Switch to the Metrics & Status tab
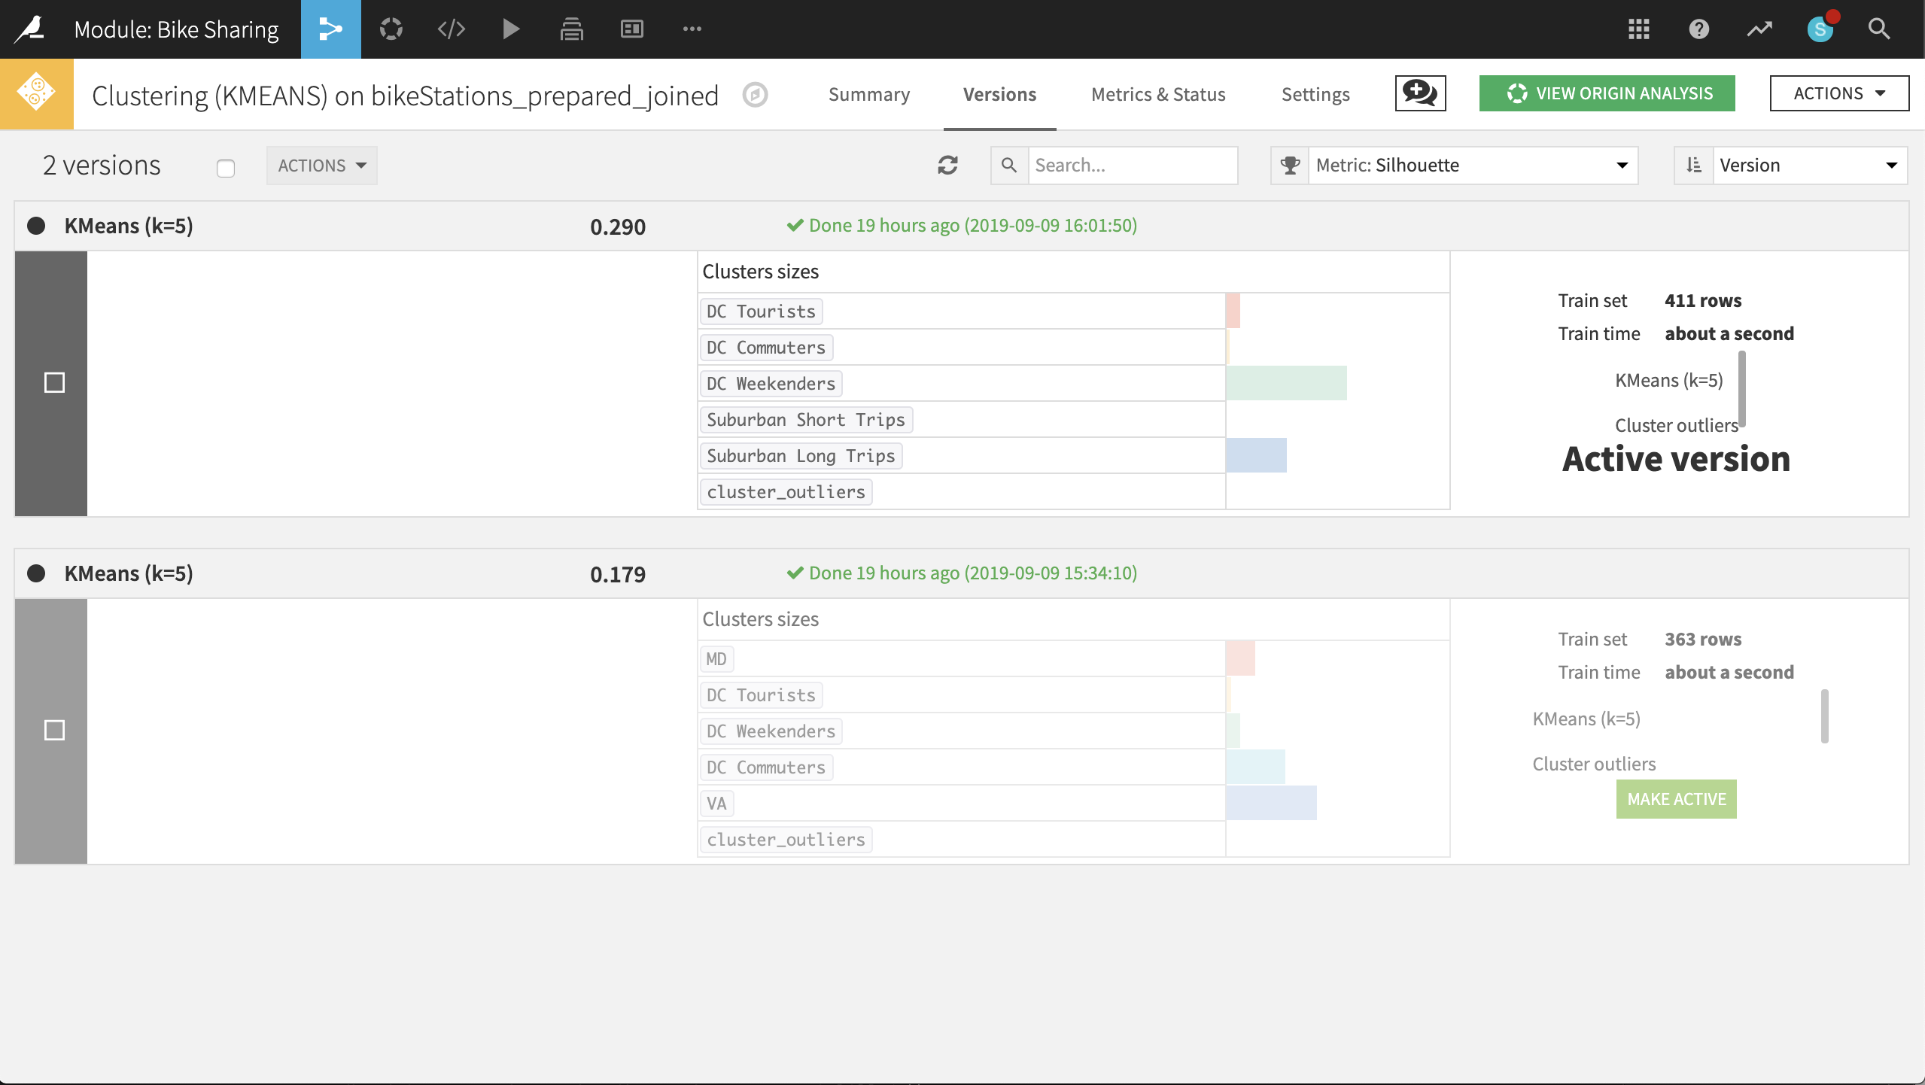Screen dimensions: 1925x1085 click(x=1158, y=94)
